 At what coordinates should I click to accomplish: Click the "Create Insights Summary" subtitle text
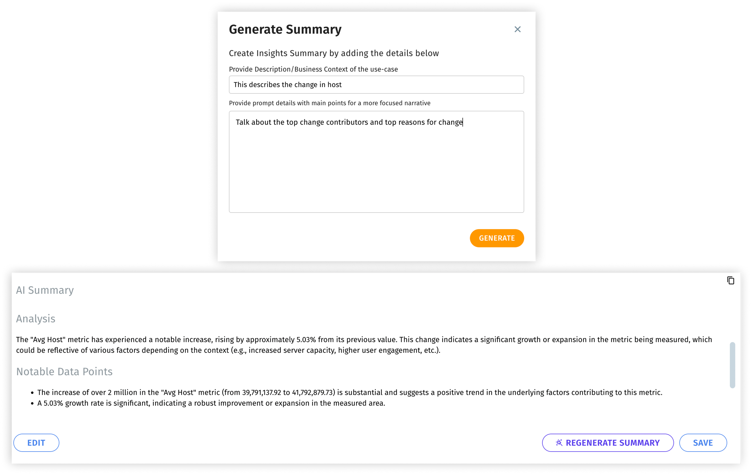point(334,53)
